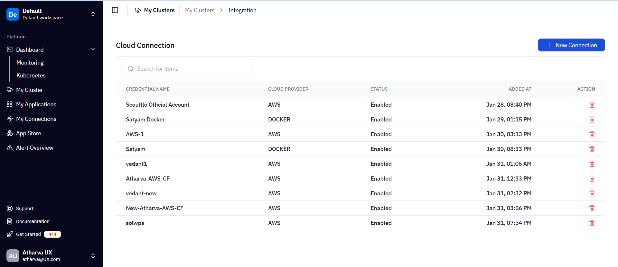Delete the Atharva-AWS-CF credential
Viewport: 618px width, 267px height.
[592, 179]
